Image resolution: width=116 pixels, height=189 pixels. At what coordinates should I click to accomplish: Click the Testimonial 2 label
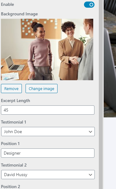(14, 165)
